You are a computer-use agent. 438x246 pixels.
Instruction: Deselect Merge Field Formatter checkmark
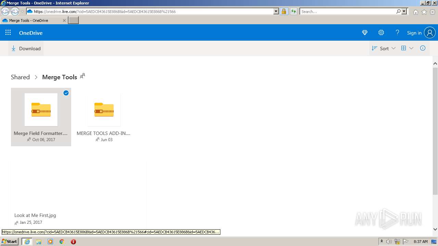coord(66,93)
